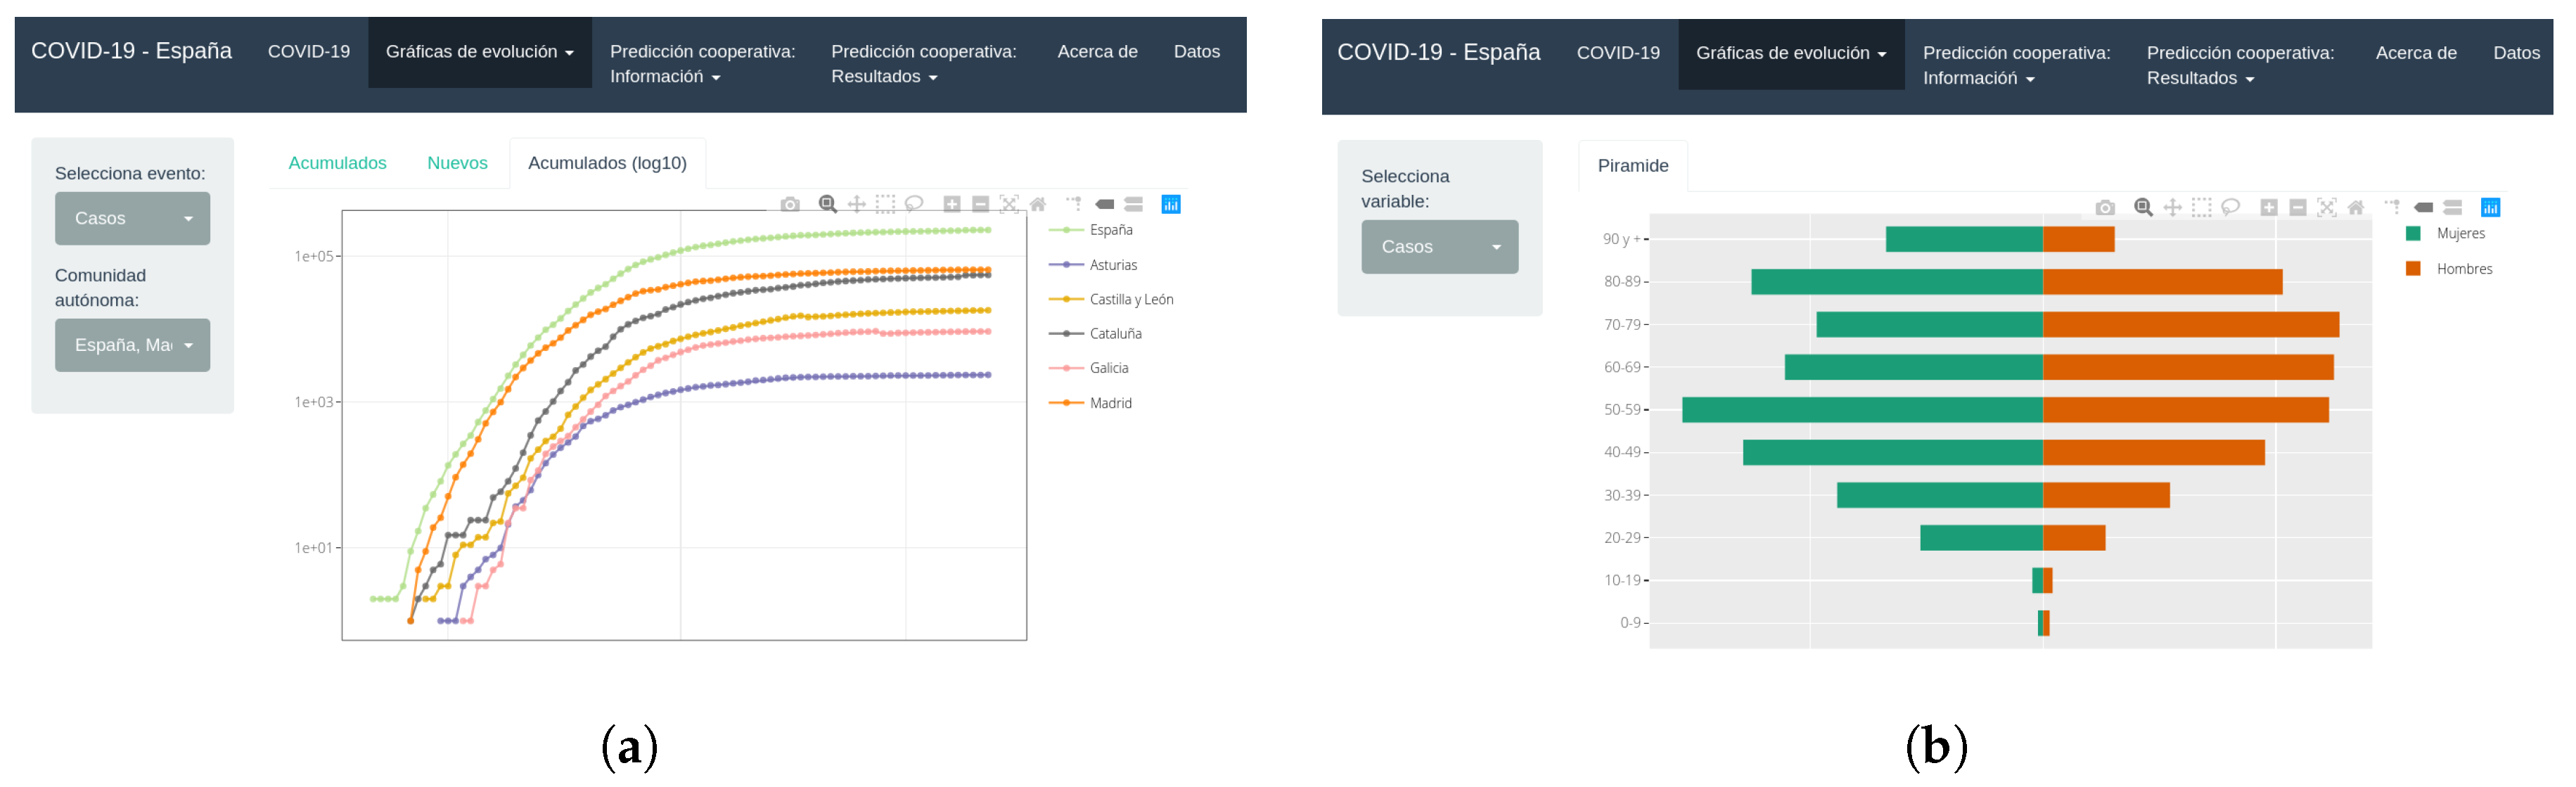Toggle Hombres bars in pyramid legend
This screenshot has width=2576, height=787.
click(x=2463, y=269)
